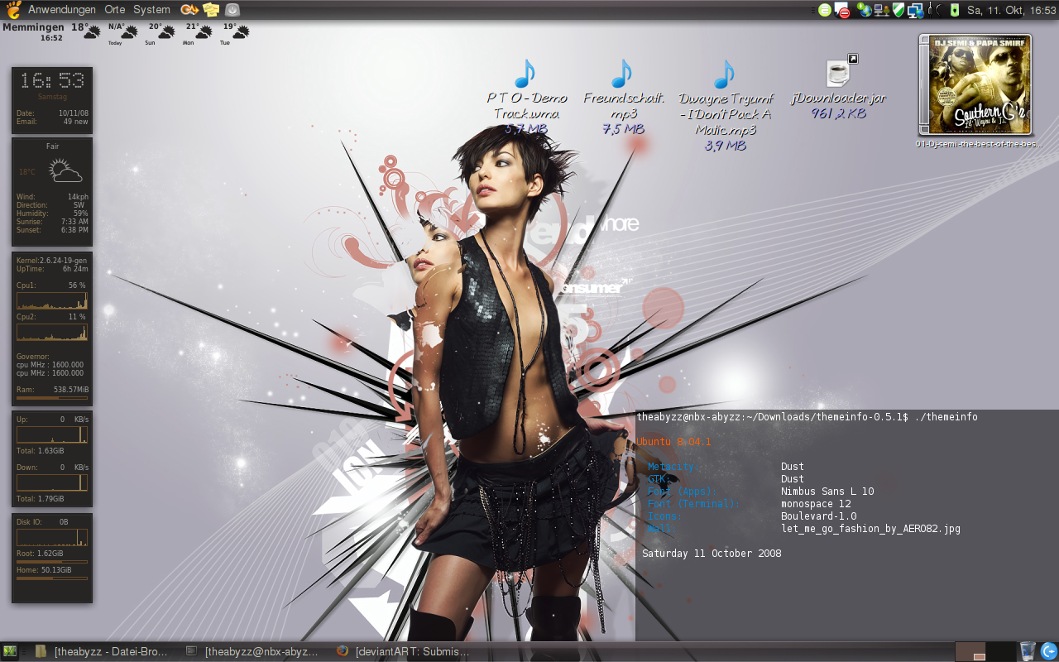Viewport: 1059px width, 662px height.
Task: Click the green-striped shield tray icon
Action: [x=898, y=10]
